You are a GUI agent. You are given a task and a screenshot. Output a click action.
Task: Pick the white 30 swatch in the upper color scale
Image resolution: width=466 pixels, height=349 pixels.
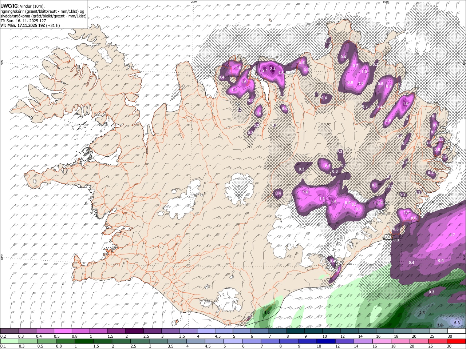(457, 331)
